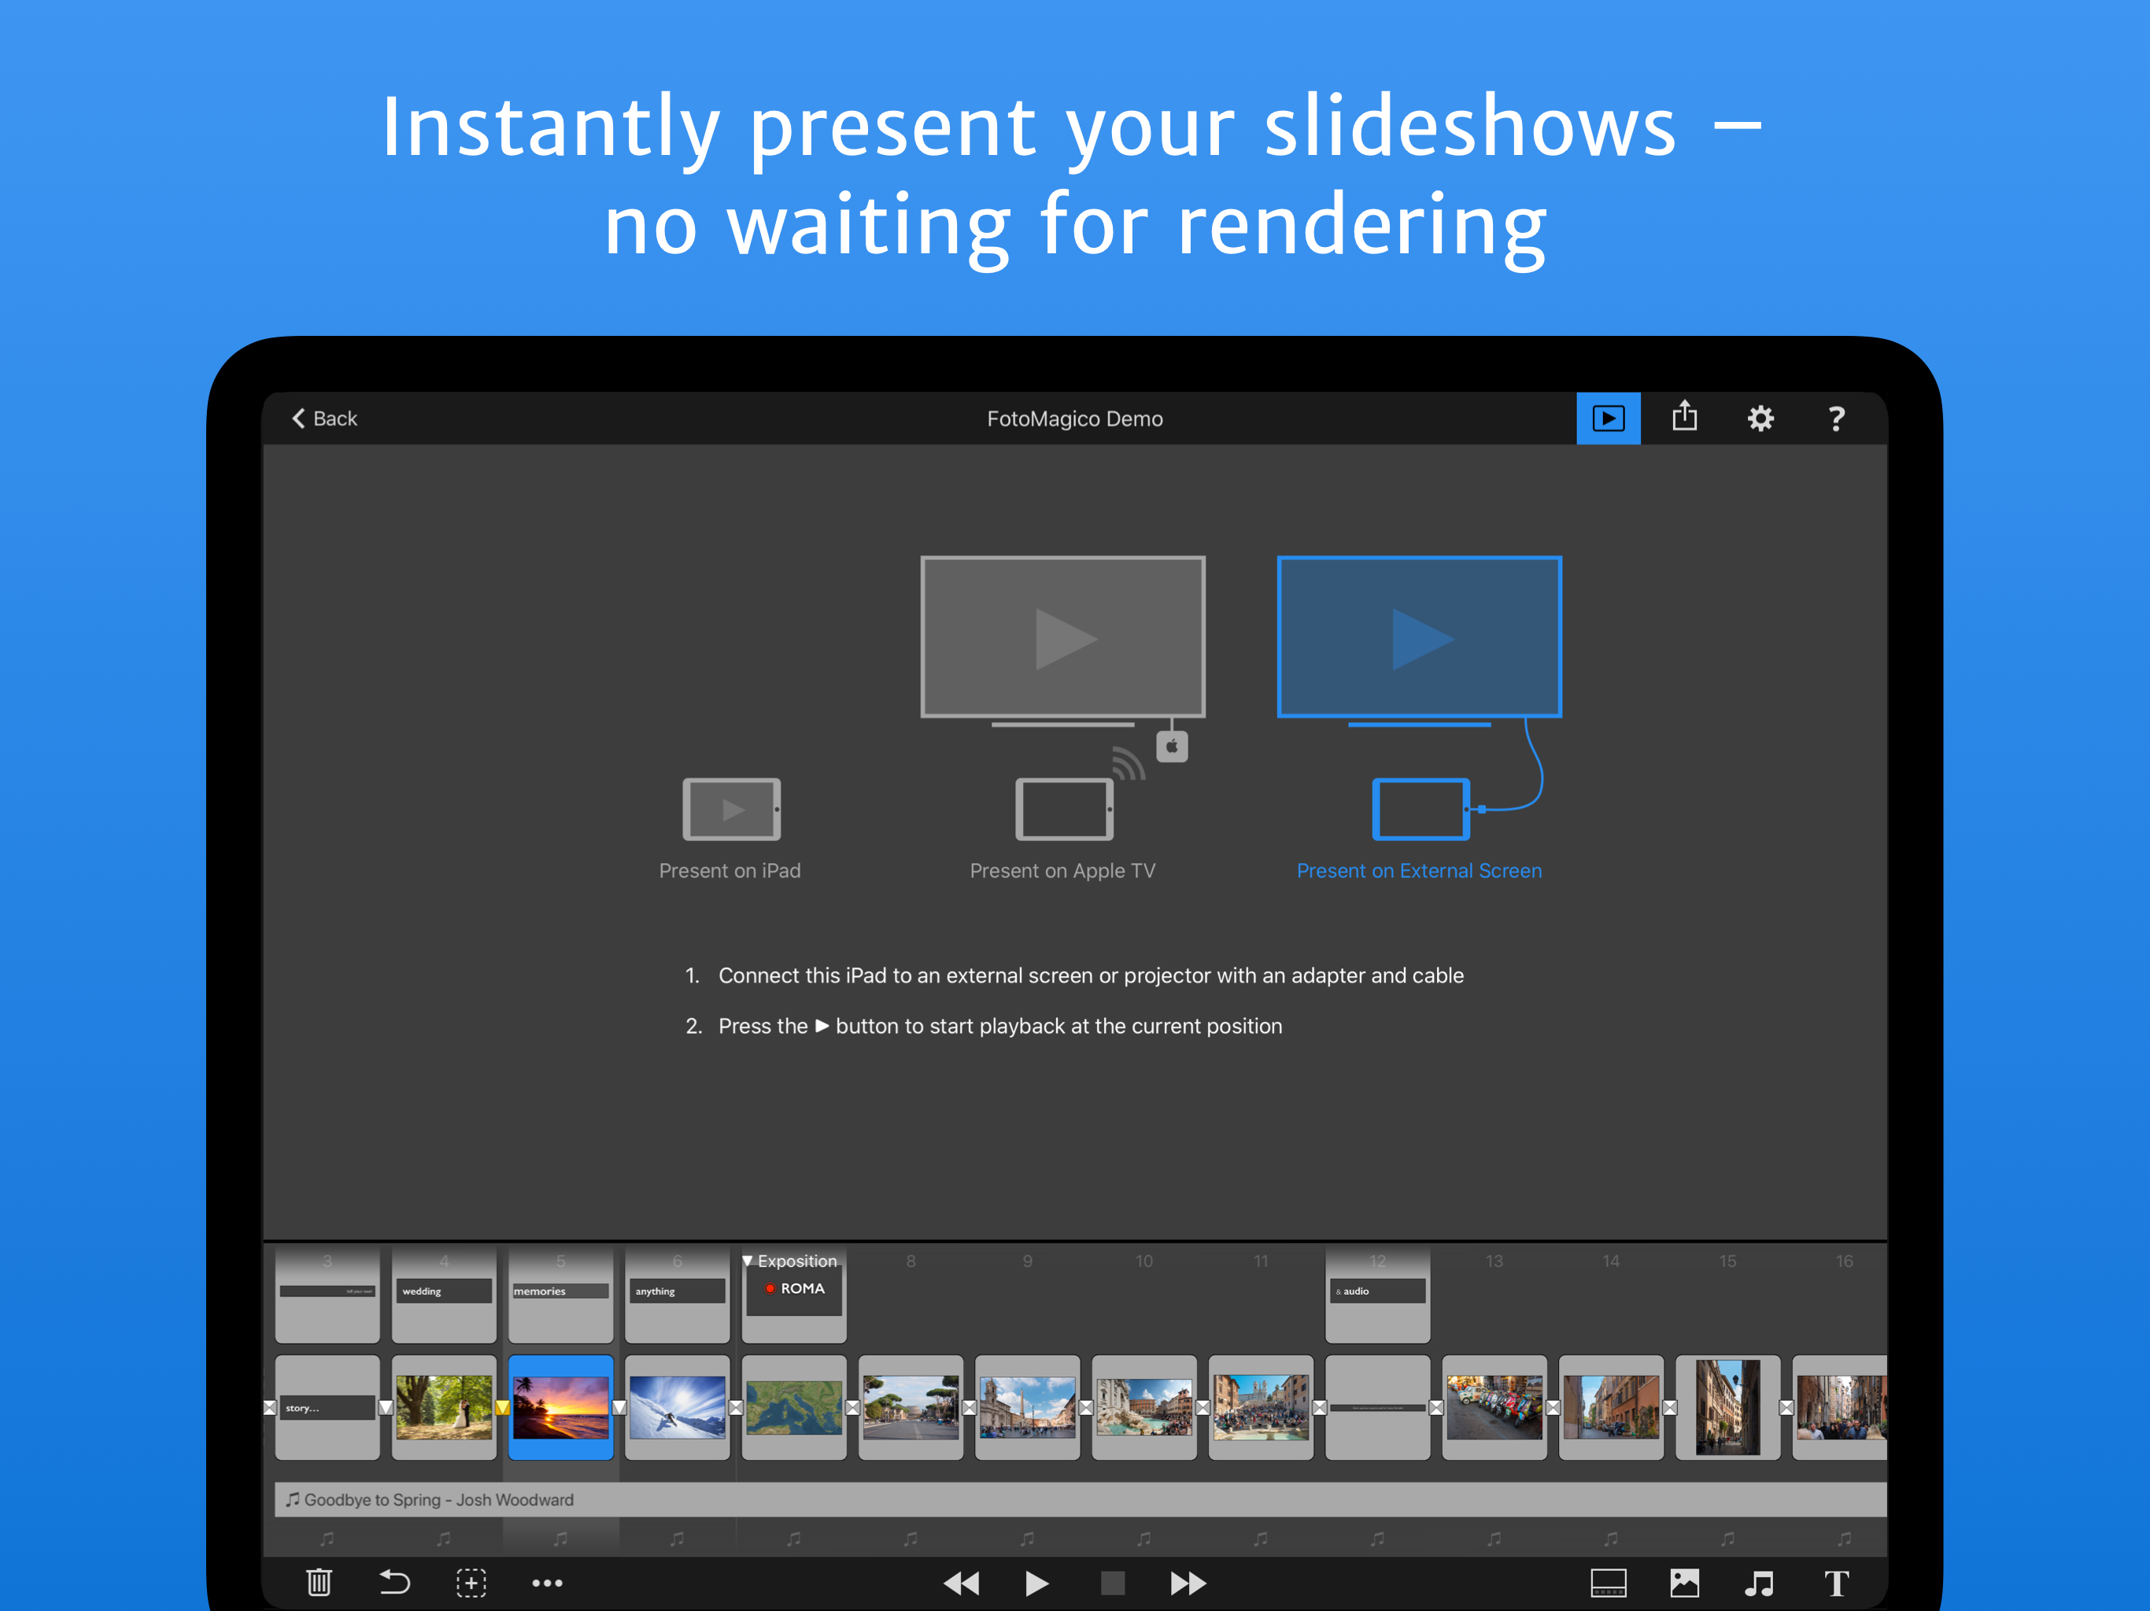Stop playback with the square button
The height and width of the screenshot is (1611, 2150).
(x=1112, y=1583)
